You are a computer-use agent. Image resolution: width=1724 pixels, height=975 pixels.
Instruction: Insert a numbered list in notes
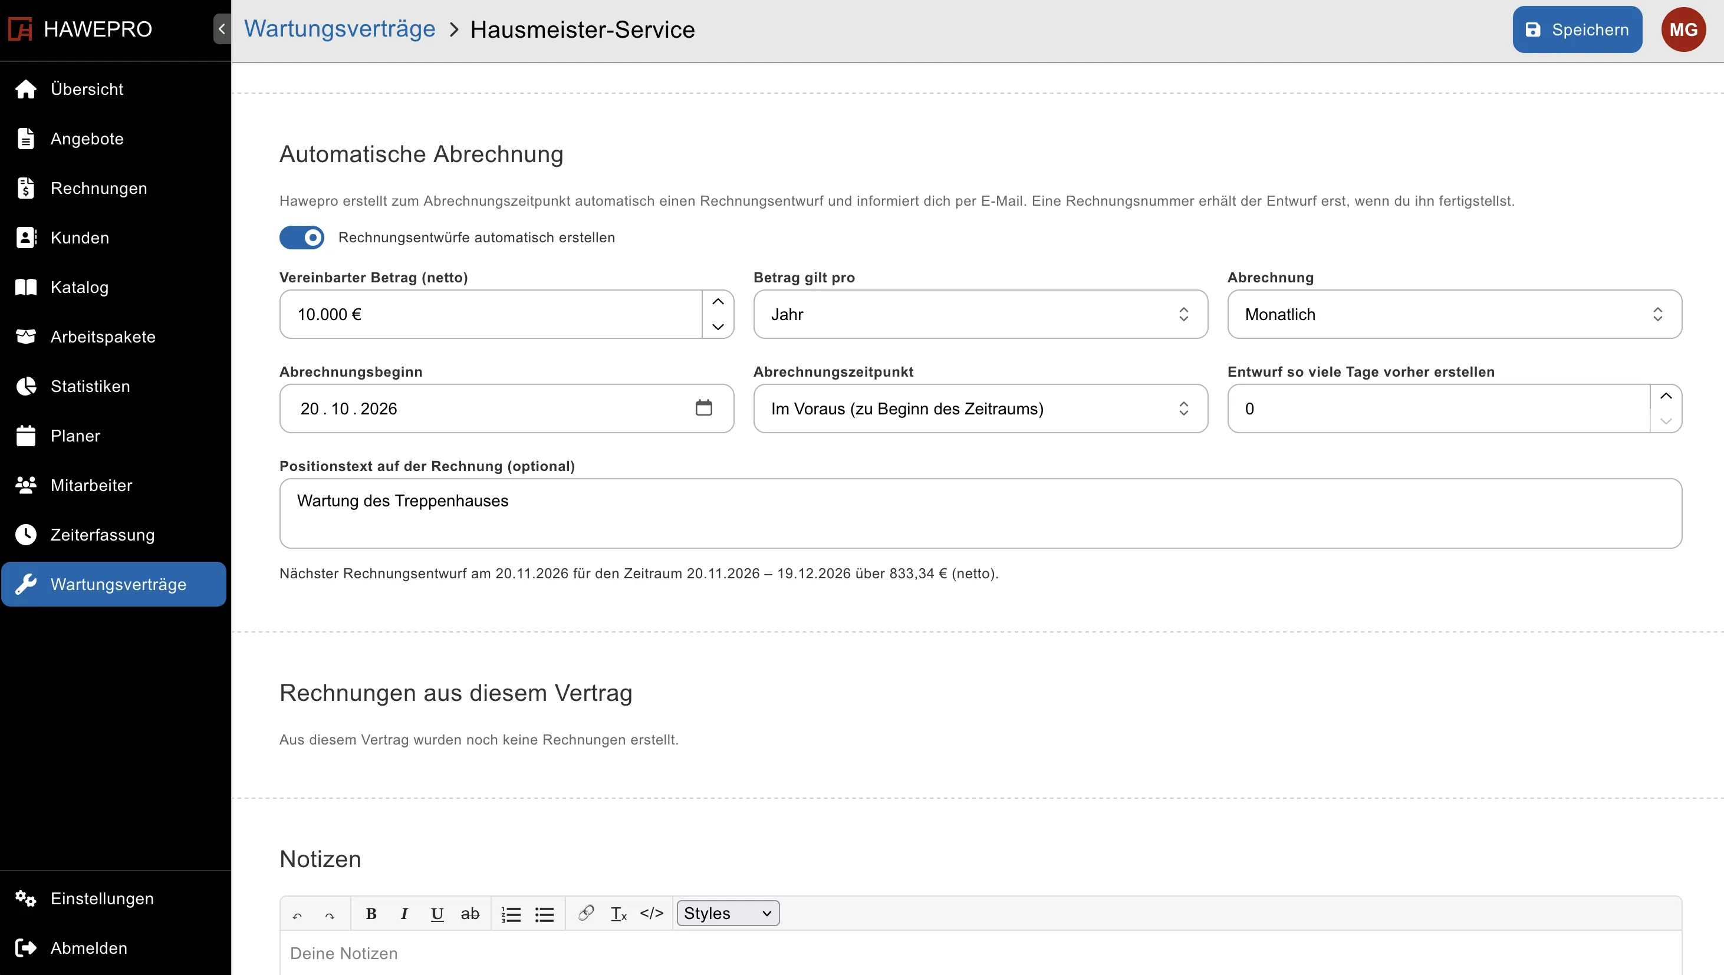tap(511, 914)
